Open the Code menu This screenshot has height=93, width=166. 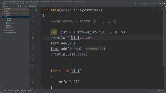(x=18, y=1)
